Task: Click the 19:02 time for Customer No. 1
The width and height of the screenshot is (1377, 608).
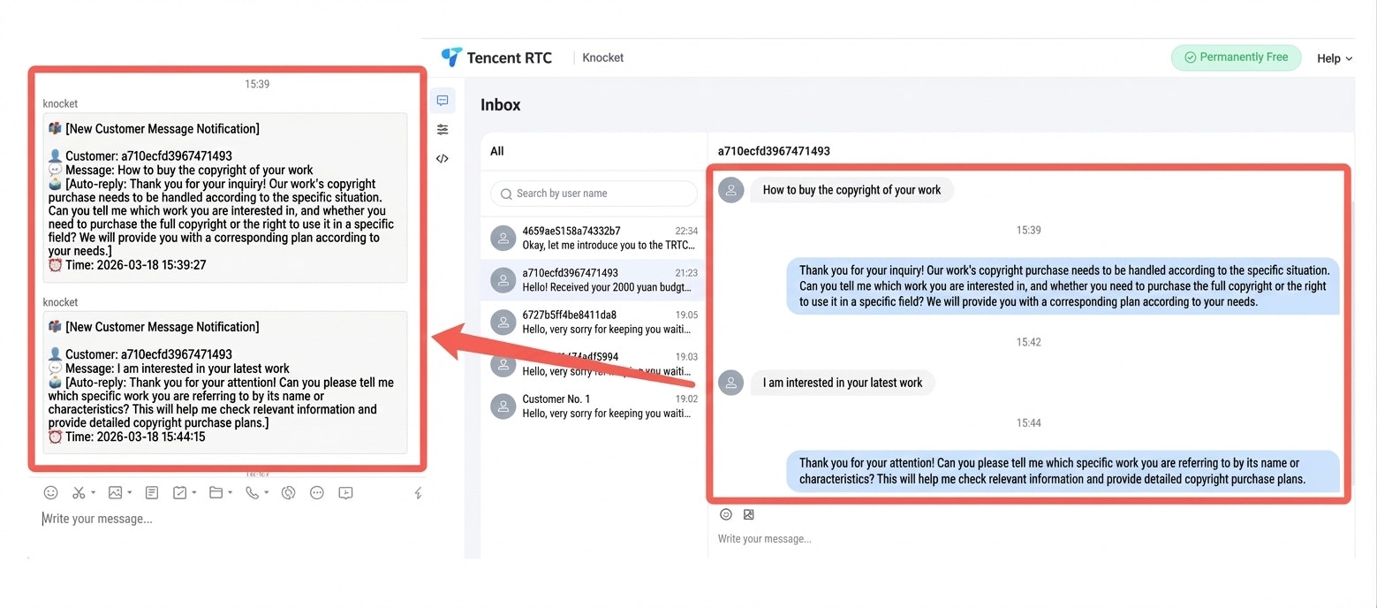Action: click(x=686, y=399)
